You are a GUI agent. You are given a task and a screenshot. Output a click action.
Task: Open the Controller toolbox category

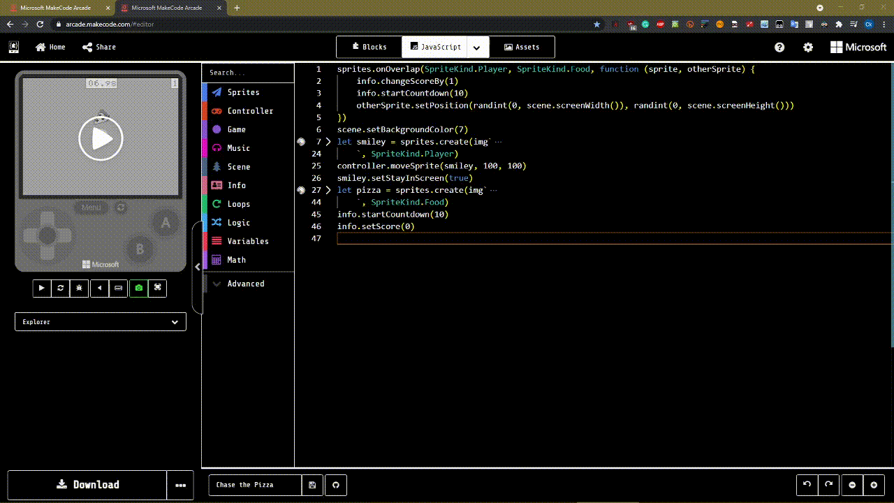pos(248,111)
